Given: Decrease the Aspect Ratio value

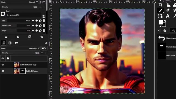Looking at the screenshot, I should point(33,26).
